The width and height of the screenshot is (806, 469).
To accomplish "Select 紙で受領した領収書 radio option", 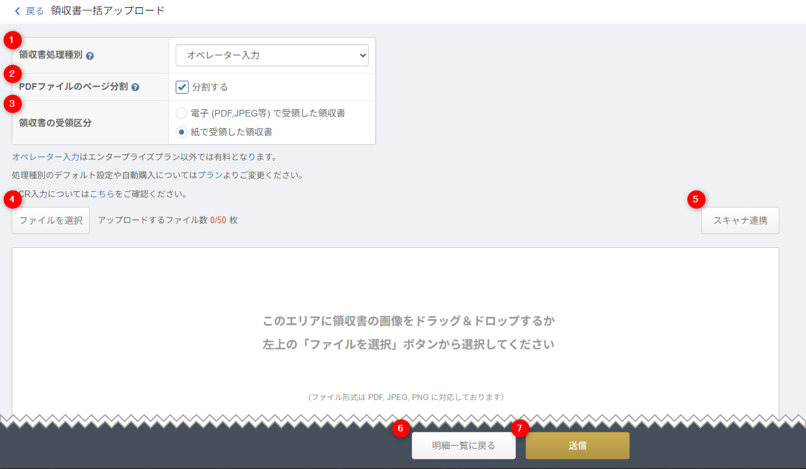I will [181, 132].
